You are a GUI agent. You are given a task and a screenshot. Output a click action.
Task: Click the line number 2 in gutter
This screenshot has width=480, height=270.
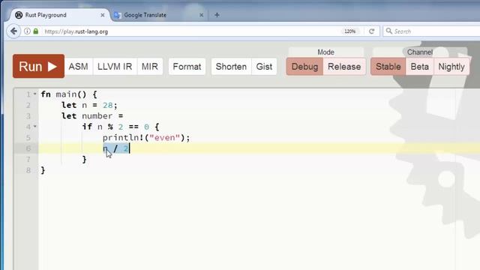coord(28,105)
